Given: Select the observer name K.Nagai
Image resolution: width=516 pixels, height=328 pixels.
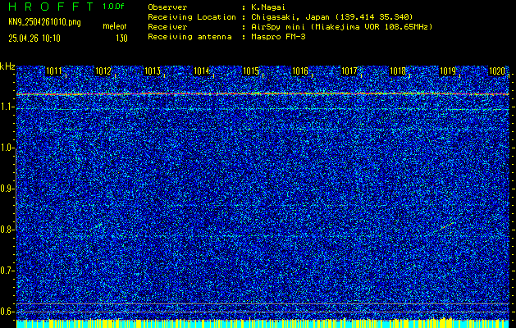Looking at the screenshot, I should click(269, 7).
